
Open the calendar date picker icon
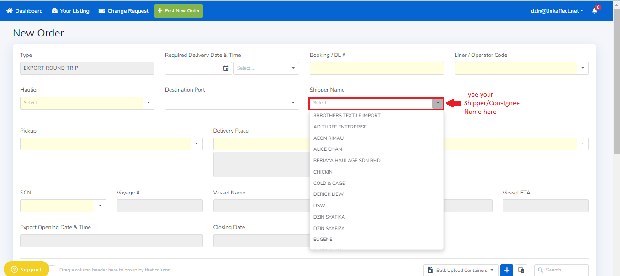click(x=226, y=68)
